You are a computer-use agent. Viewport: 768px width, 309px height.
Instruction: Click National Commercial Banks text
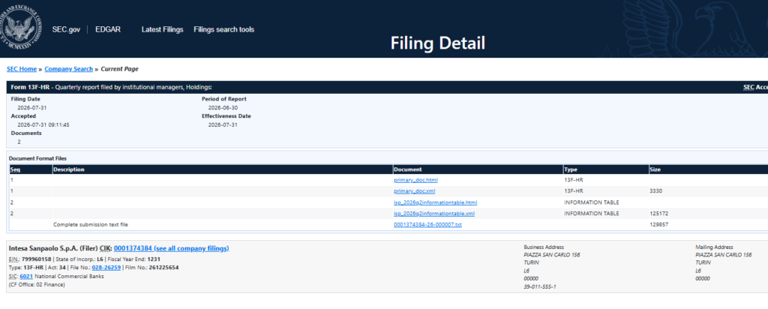[x=70, y=276]
